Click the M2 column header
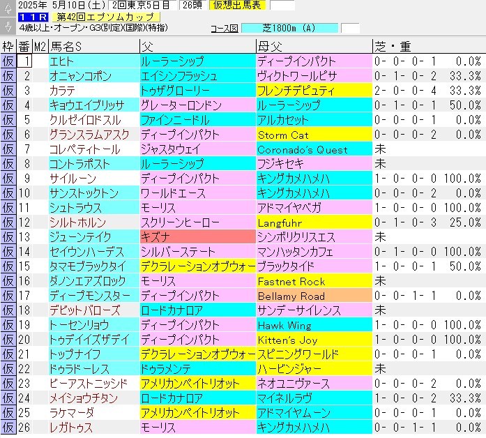The width and height of the screenshot is (486, 438). click(x=40, y=47)
